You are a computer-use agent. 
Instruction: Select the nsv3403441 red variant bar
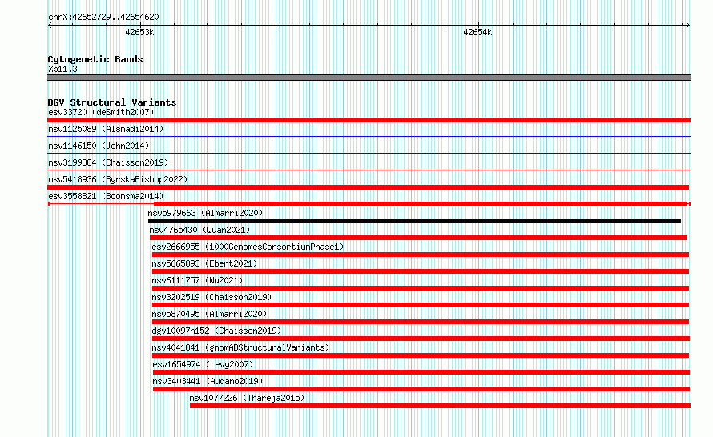pos(421,389)
